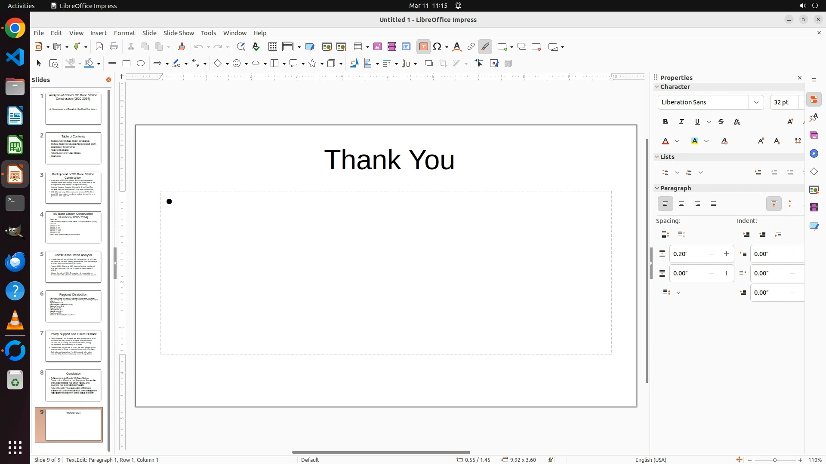
Task: Click the Display Grid toolbar icon
Action: click(x=272, y=47)
